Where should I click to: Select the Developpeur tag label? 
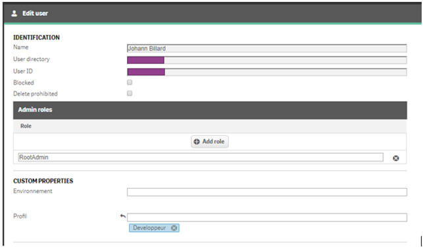click(149, 228)
